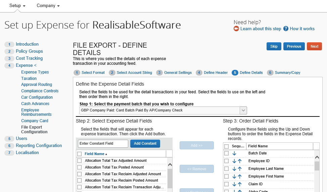This screenshot has width=327, height=192.
Task: Check Allocation Total Tax Adjusted Amount box
Action: click(80, 161)
